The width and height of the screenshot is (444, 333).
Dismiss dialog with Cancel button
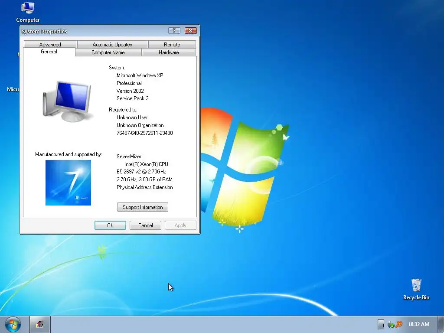point(145,225)
